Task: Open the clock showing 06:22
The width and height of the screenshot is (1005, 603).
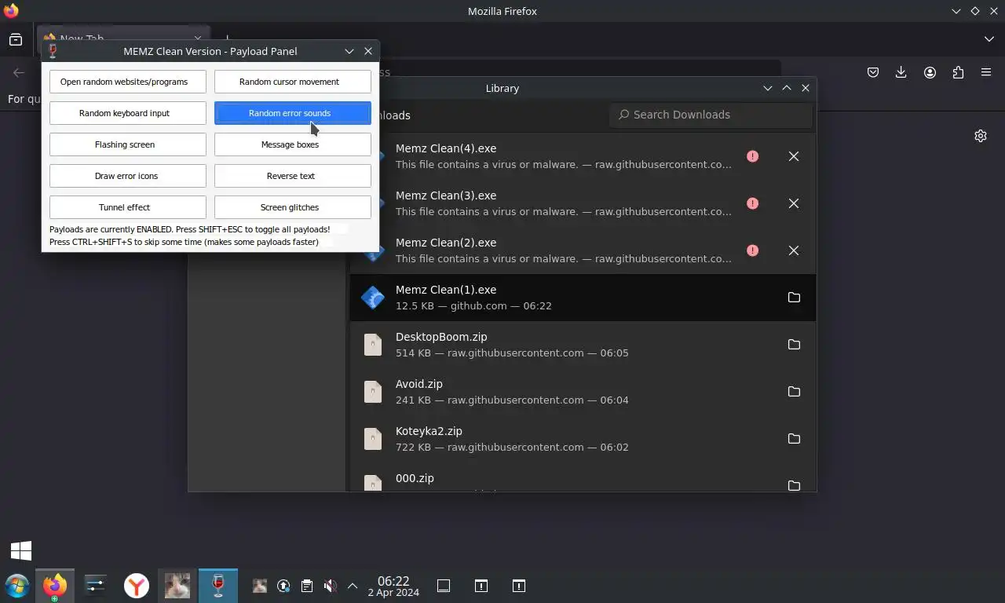Action: (x=393, y=587)
